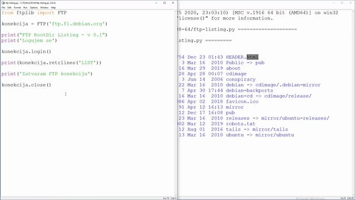The height and width of the screenshot is (200, 355).
Task: Minimize the Python shell window
Action: 334,3
